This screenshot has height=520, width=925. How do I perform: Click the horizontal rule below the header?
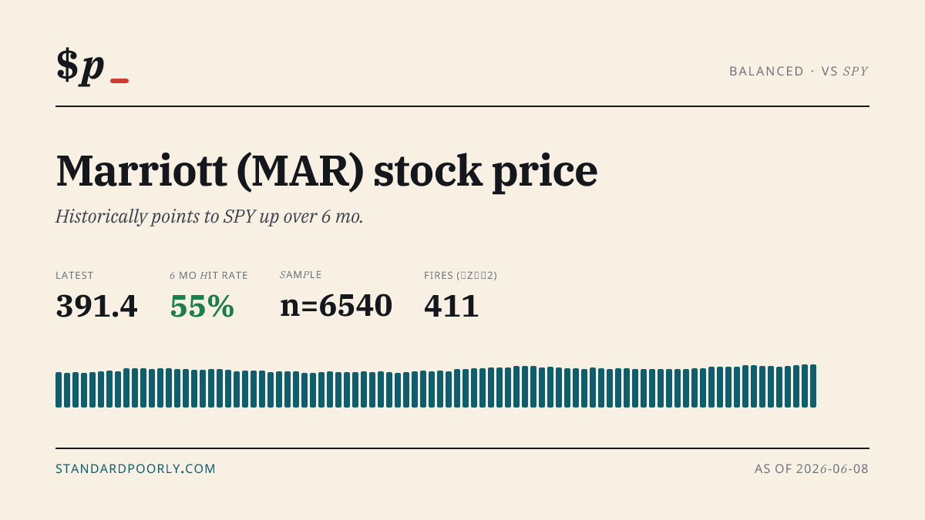tap(462, 106)
